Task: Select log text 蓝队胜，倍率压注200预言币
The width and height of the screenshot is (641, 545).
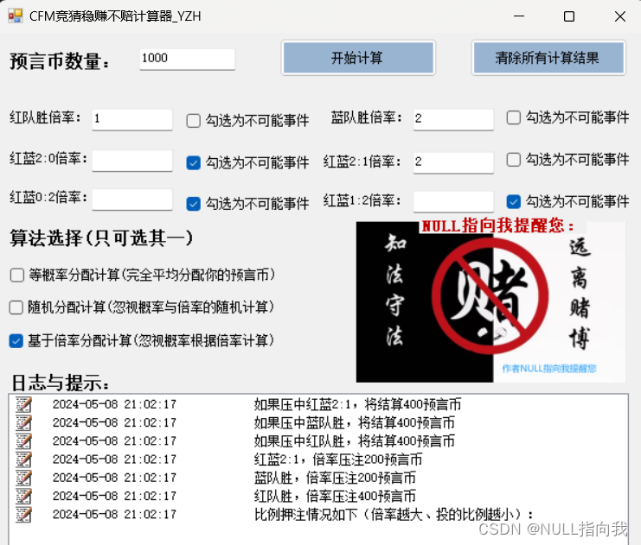Action: (335, 478)
